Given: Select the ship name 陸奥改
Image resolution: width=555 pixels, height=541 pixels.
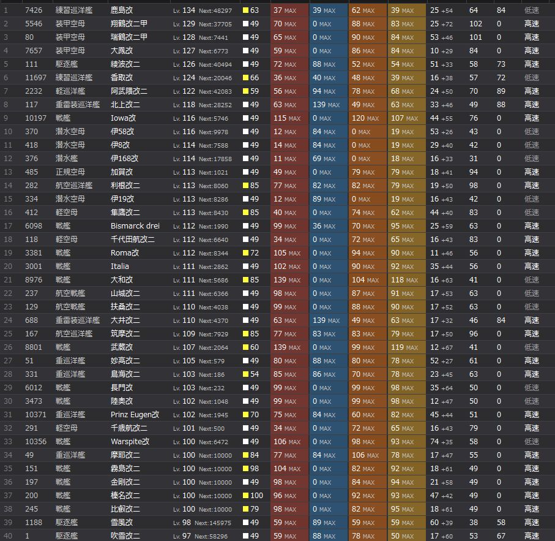Looking at the screenshot, I should 121,401.
